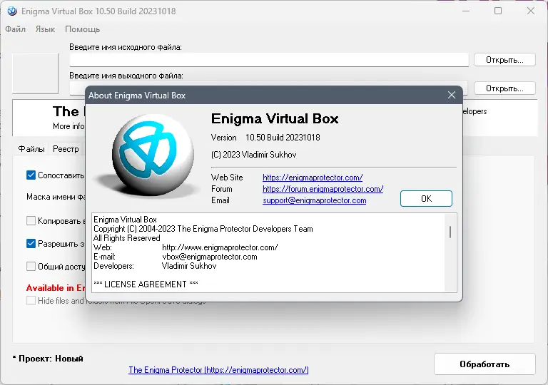Toggle the Разрешить checkbox
Screen dimensions: 548x385
click(x=31, y=244)
